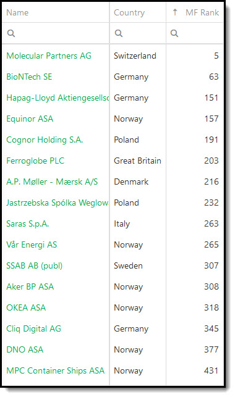Open the BioNTech SE link

point(29,77)
